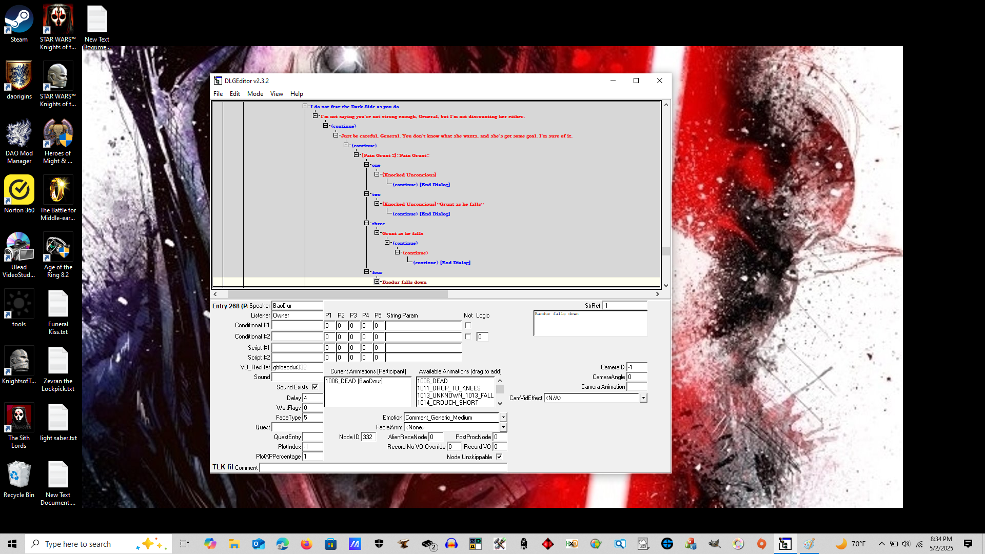The width and height of the screenshot is (985, 554).
Task: Open Audacity headphones icon in taskbar
Action: click(451, 544)
